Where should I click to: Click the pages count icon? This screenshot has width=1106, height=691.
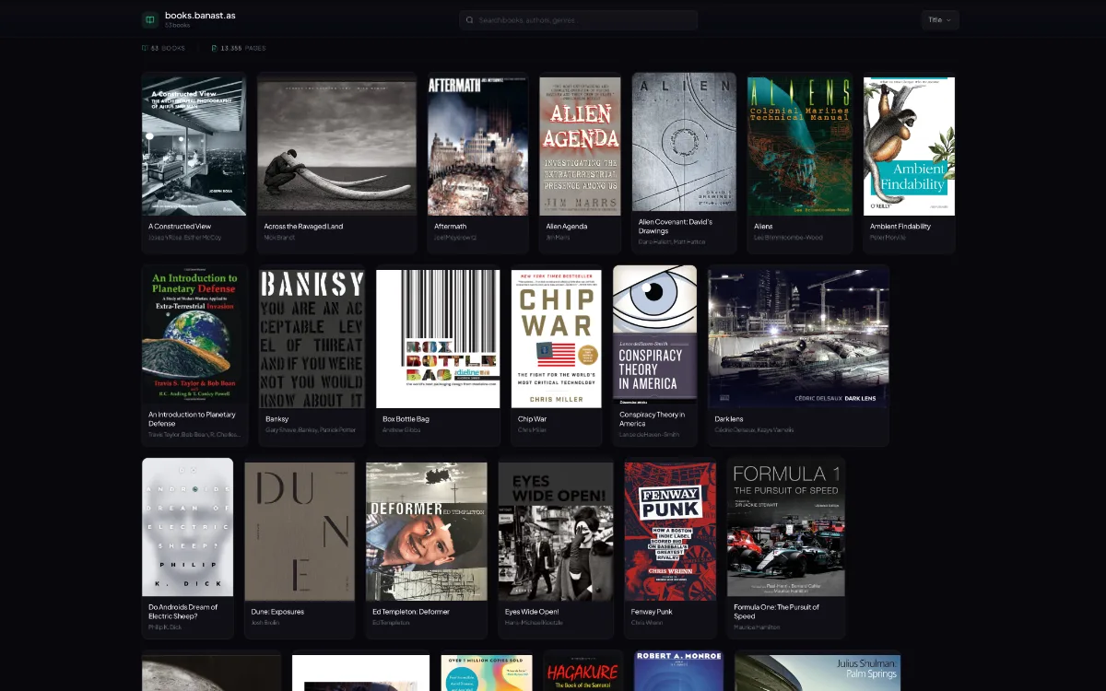[214, 48]
